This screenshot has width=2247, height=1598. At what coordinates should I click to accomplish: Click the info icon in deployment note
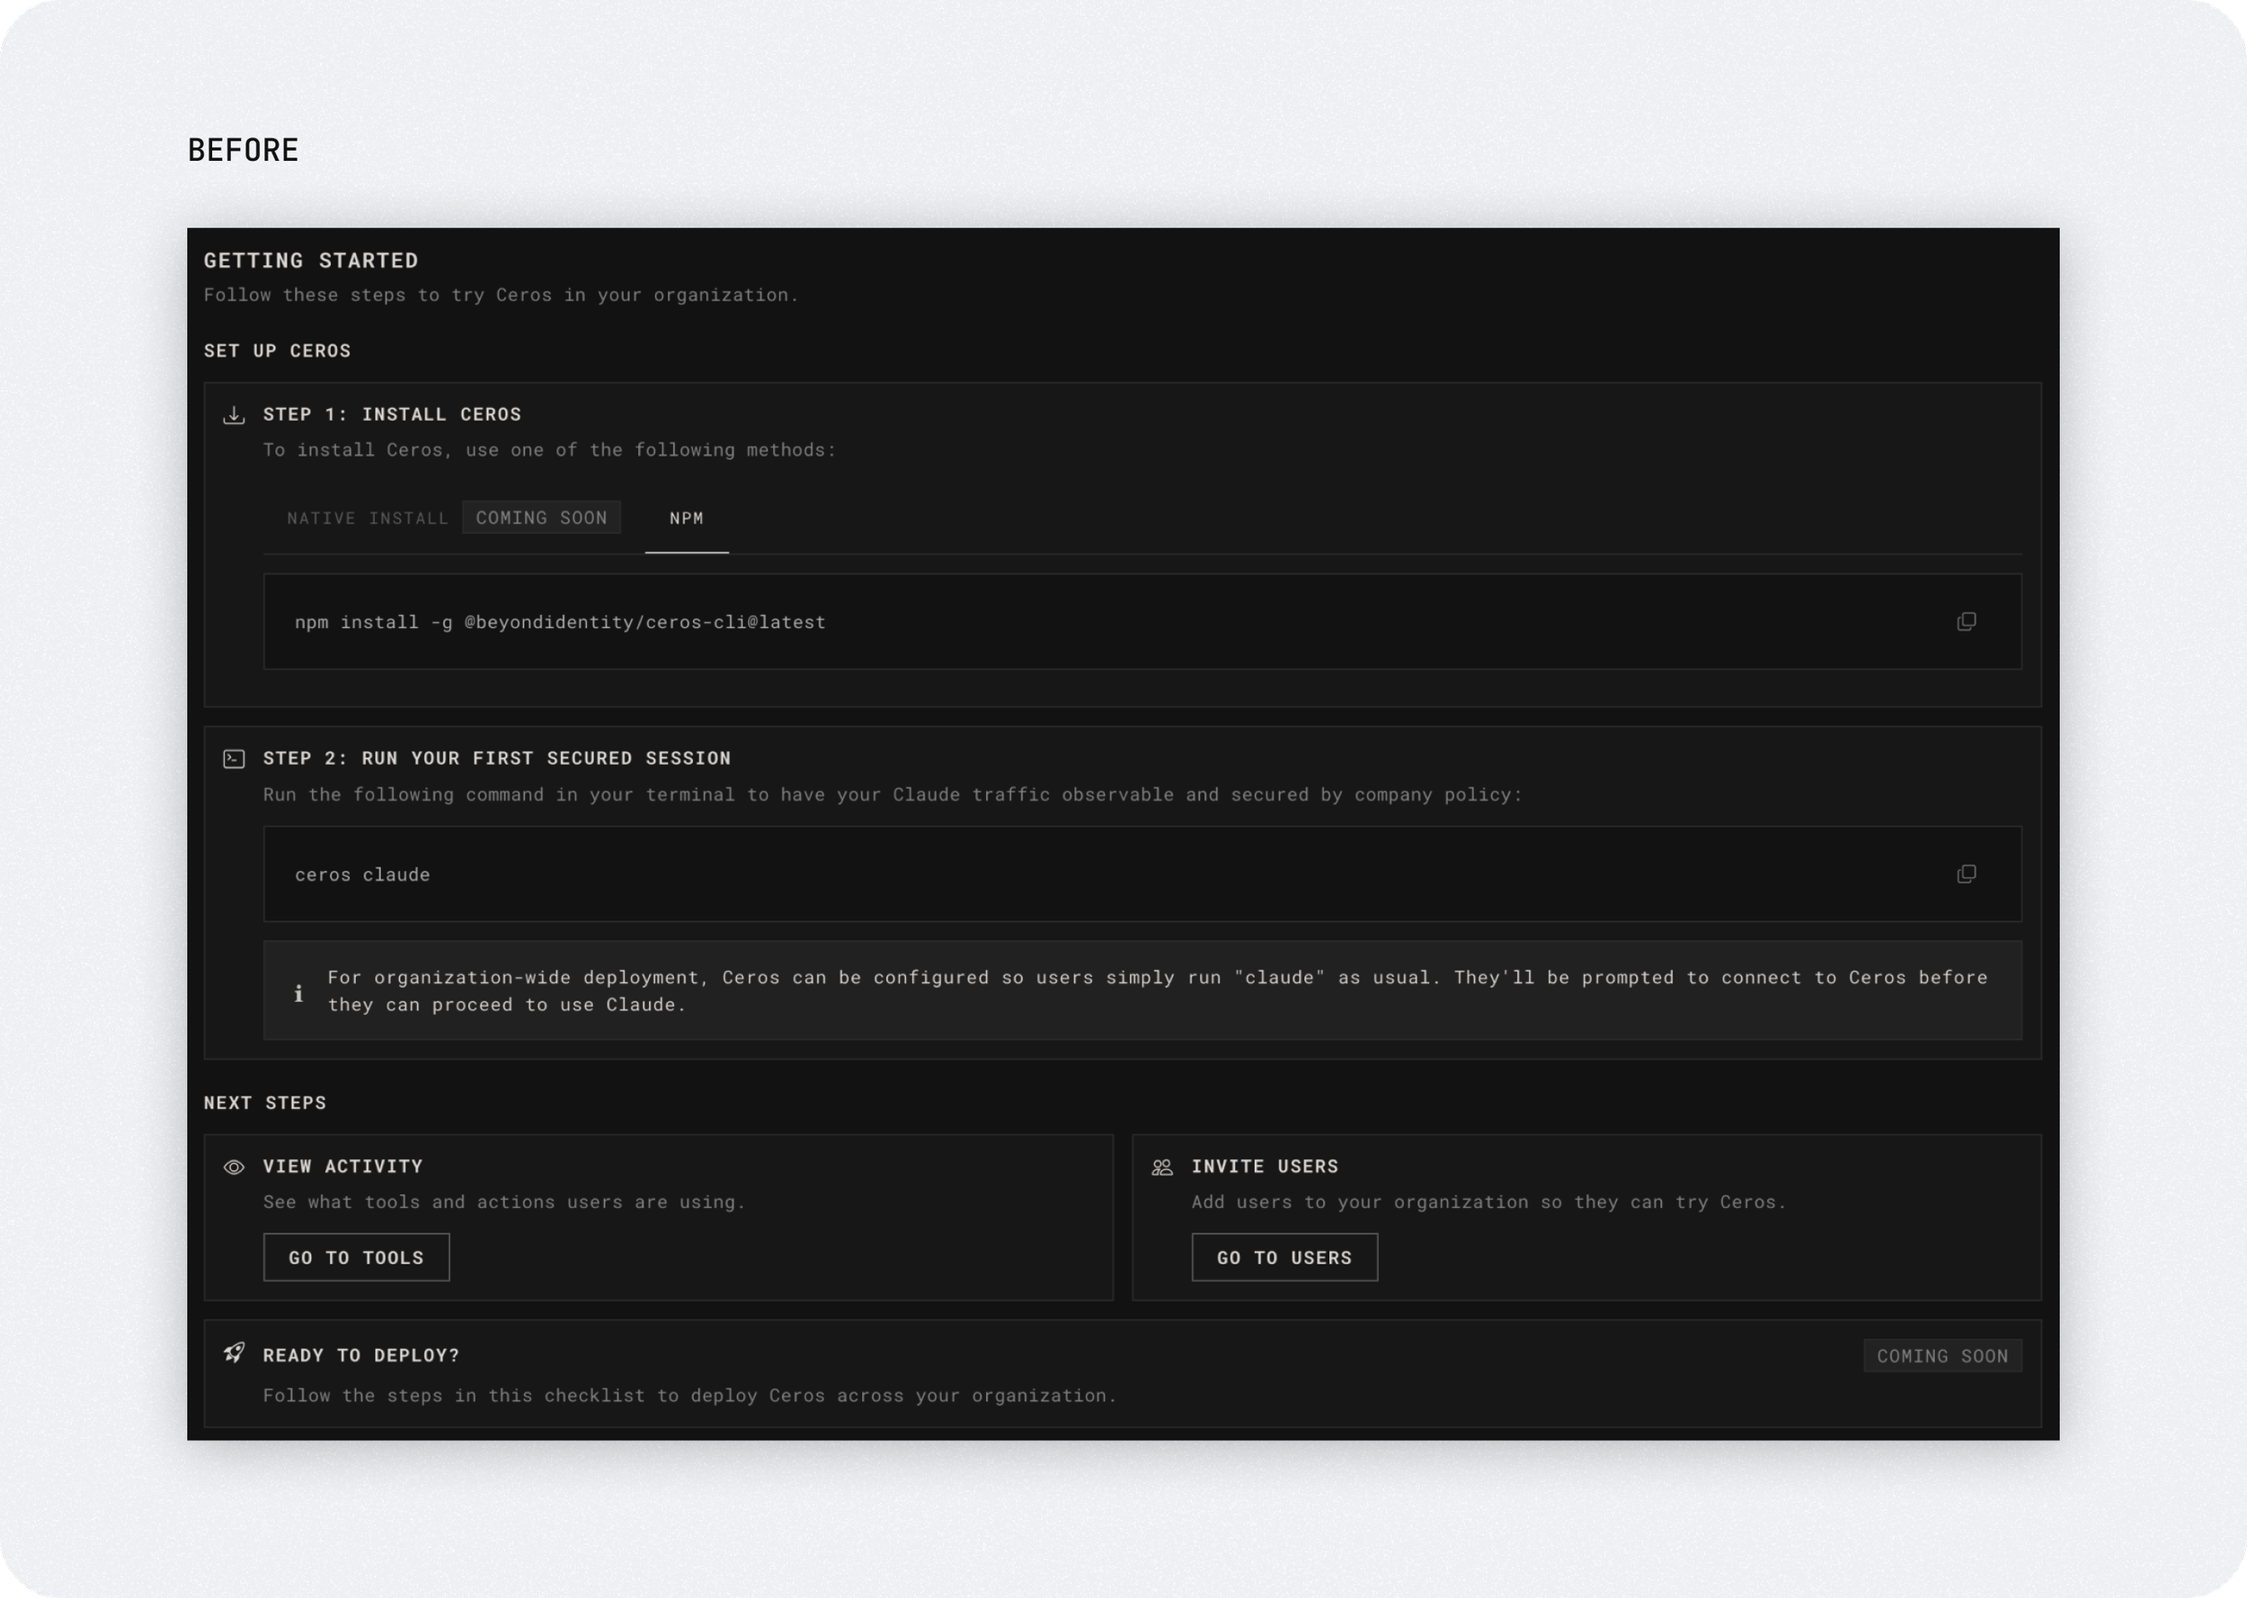coord(298,993)
